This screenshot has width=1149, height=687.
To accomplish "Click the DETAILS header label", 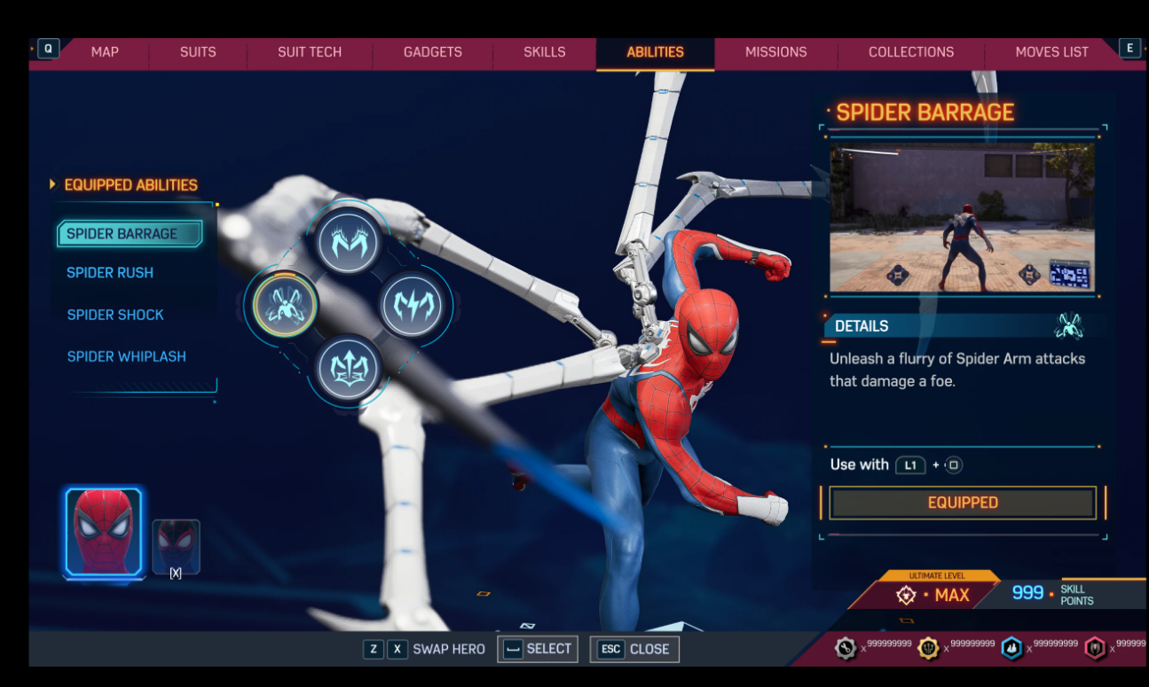I will (862, 326).
